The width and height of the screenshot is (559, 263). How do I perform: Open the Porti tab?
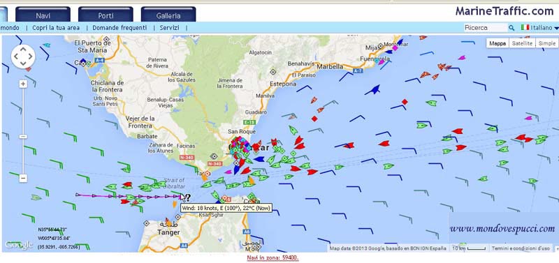coord(106,15)
